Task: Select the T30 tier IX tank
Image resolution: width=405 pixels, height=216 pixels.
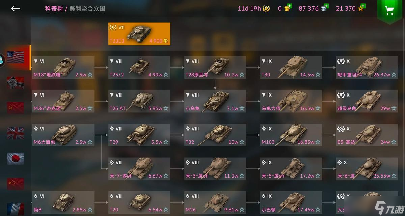Action: [291, 67]
